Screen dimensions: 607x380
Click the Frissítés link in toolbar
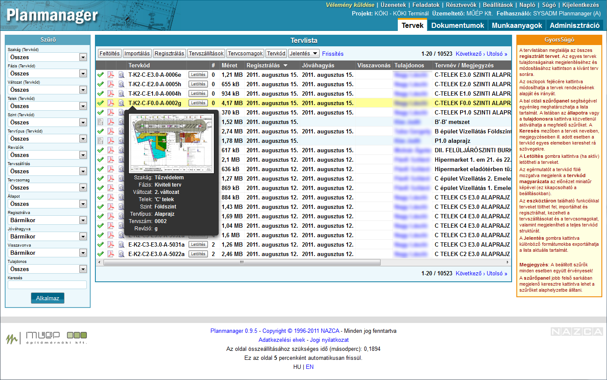pos(332,54)
